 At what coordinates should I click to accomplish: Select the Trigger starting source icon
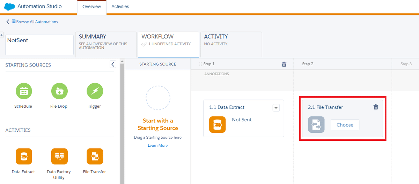(95, 91)
